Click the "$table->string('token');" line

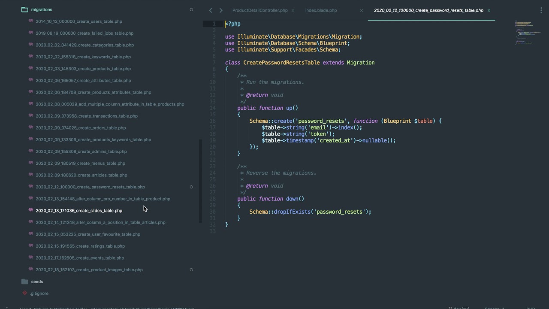pyautogui.click(x=298, y=134)
